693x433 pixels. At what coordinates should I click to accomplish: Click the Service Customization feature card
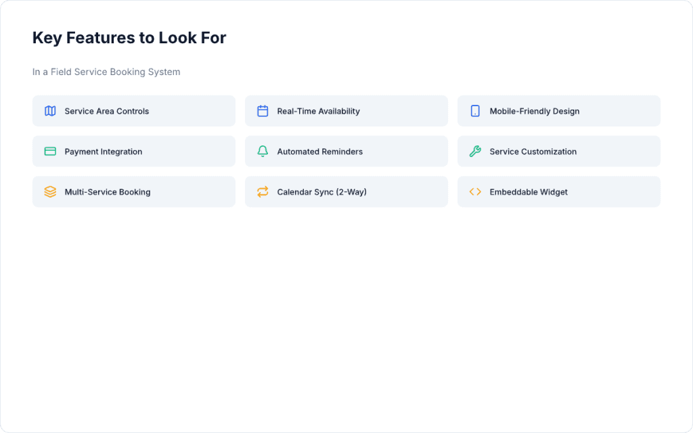pyautogui.click(x=558, y=151)
